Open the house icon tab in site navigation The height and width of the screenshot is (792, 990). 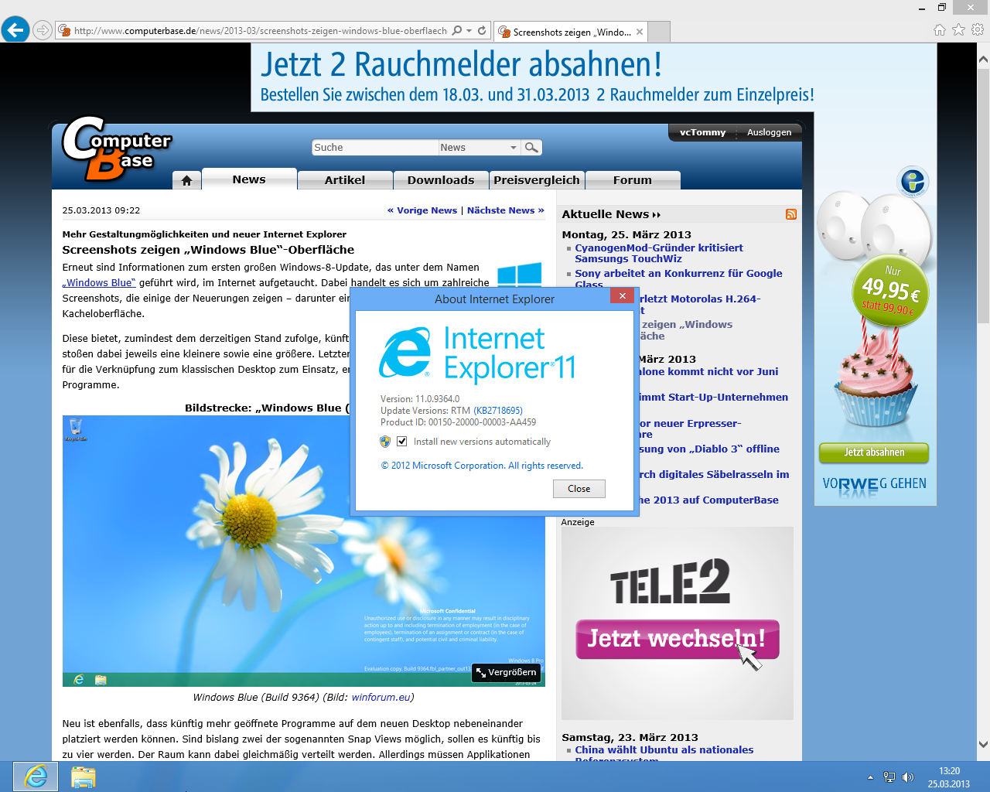click(186, 180)
